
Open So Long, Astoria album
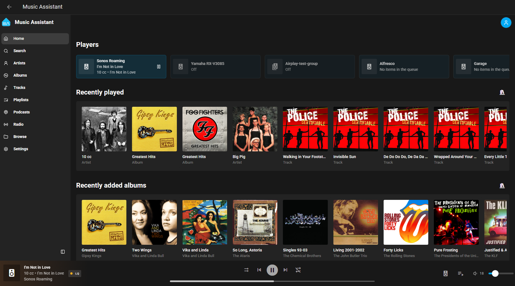(x=255, y=222)
